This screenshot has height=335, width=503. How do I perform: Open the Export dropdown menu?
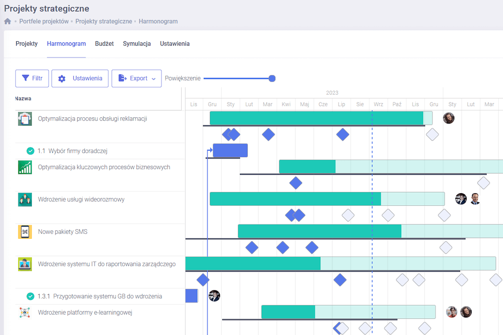click(x=136, y=79)
